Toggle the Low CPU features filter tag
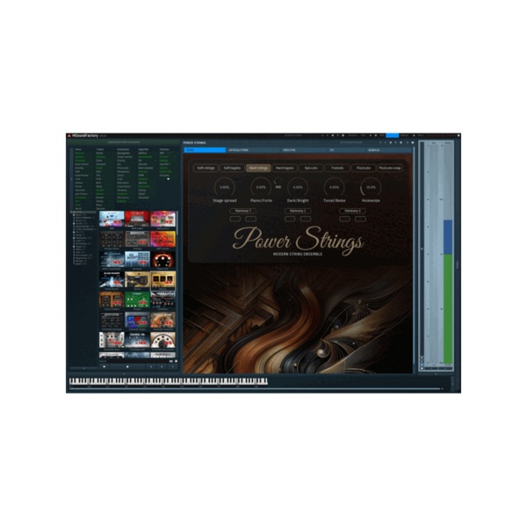Screen dimensions: 527x527 click(164, 164)
